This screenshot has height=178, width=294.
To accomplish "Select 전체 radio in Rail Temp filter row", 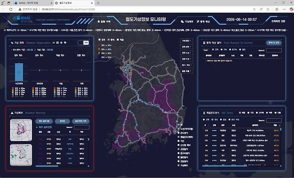I will pyautogui.click(x=204, y=119).
